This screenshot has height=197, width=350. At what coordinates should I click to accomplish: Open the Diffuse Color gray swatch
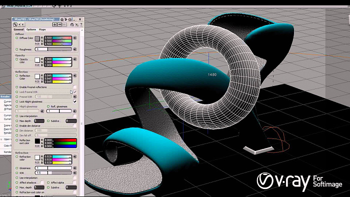pos(37,38)
